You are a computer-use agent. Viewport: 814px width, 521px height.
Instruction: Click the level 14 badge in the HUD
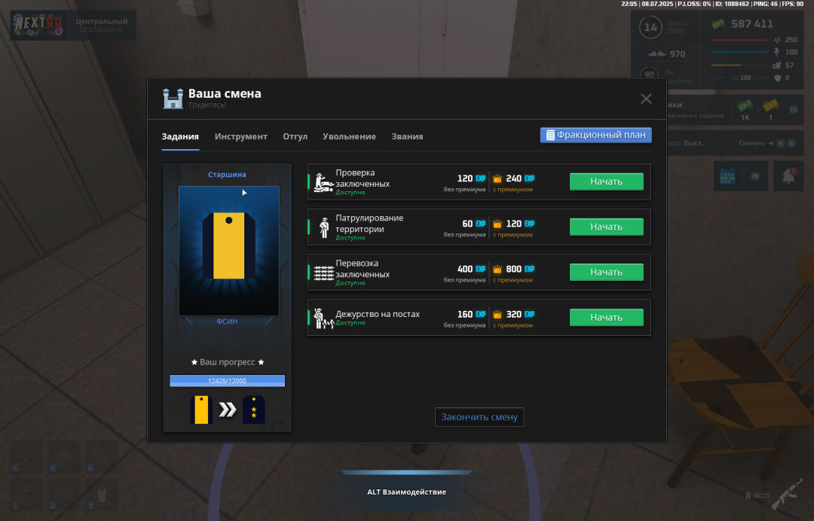(650, 27)
